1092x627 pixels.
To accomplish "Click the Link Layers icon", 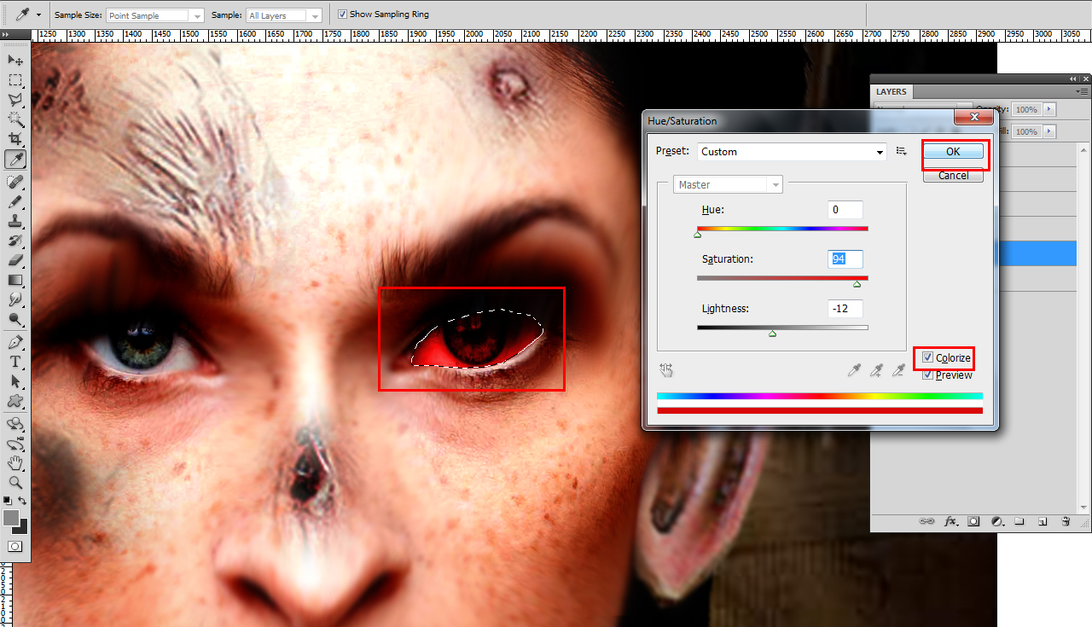I will click(x=926, y=521).
